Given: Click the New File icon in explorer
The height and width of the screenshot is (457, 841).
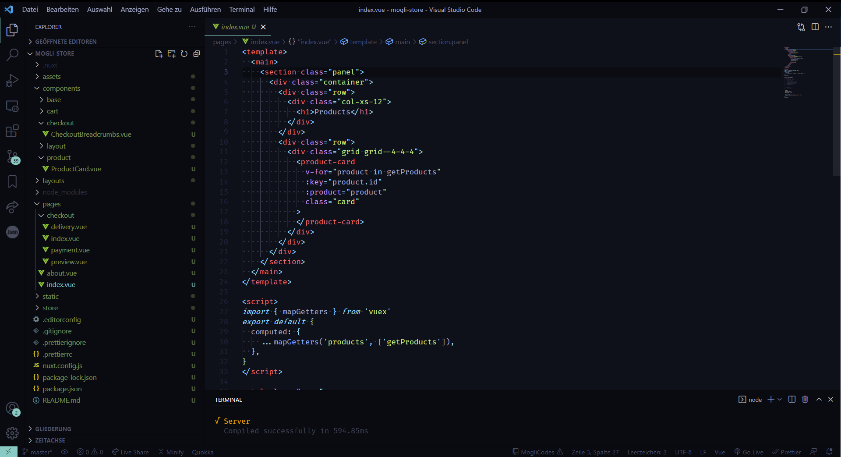Looking at the screenshot, I should [159, 53].
